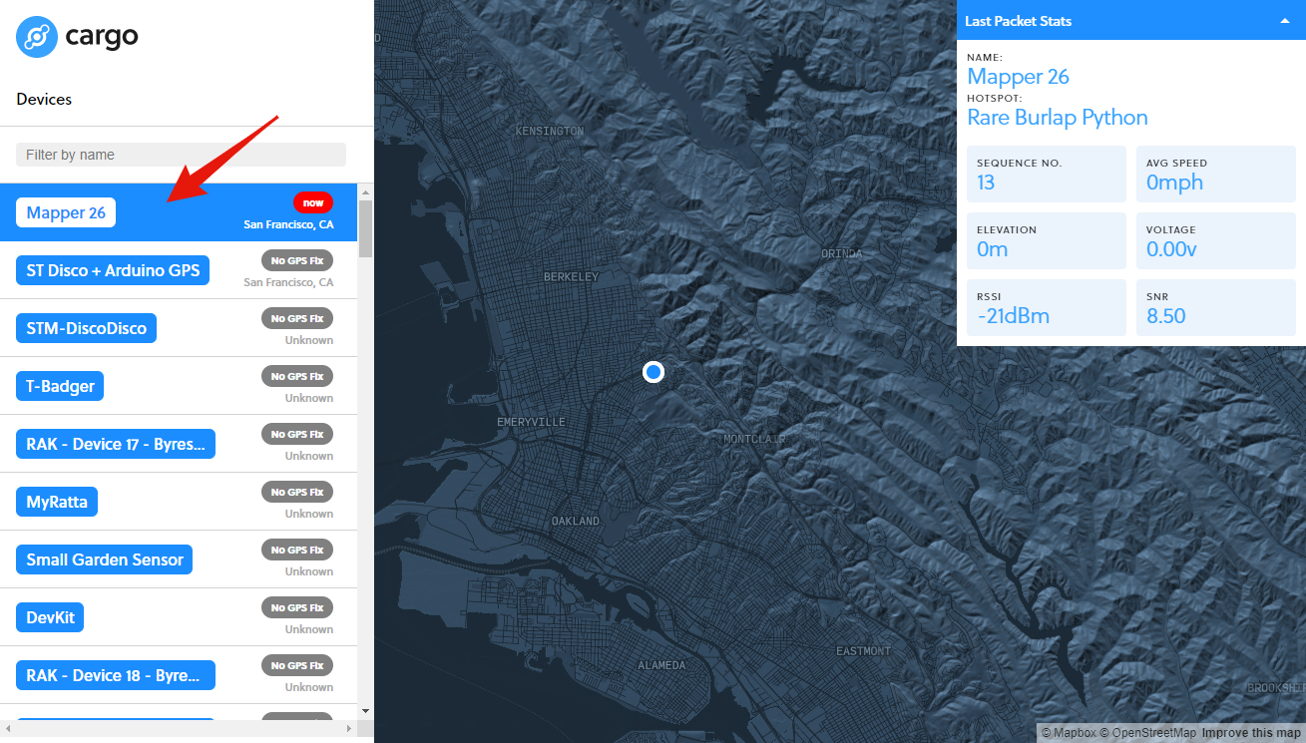Open the STM-DiscoDisco device

(86, 328)
